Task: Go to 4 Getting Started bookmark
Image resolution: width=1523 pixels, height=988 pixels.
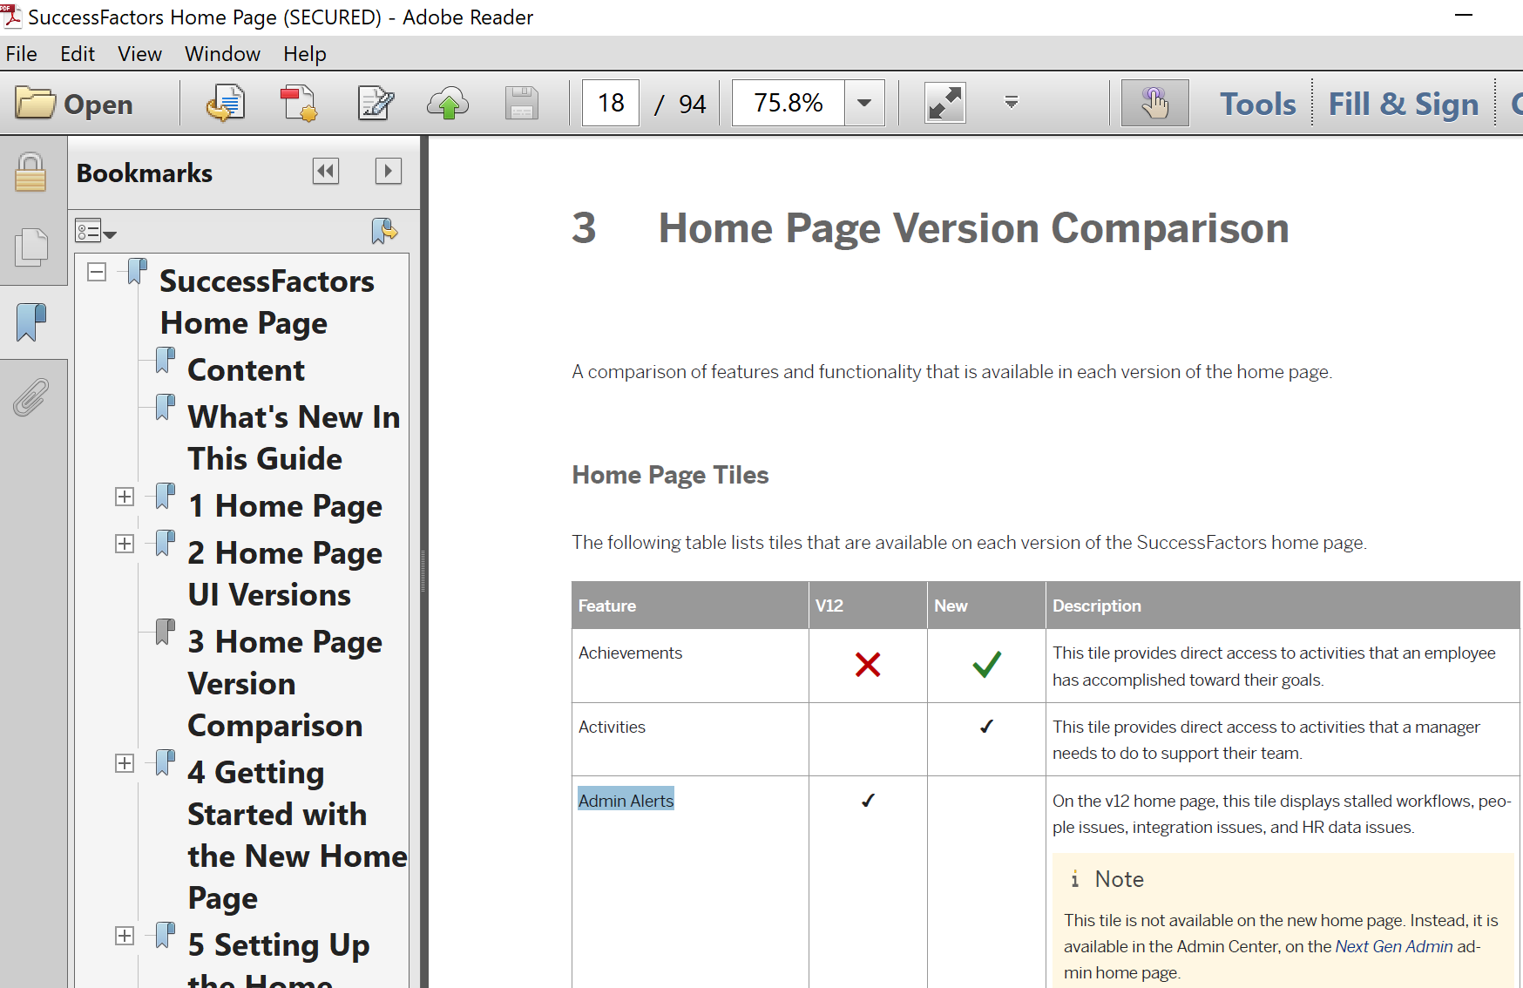Action: [297, 836]
